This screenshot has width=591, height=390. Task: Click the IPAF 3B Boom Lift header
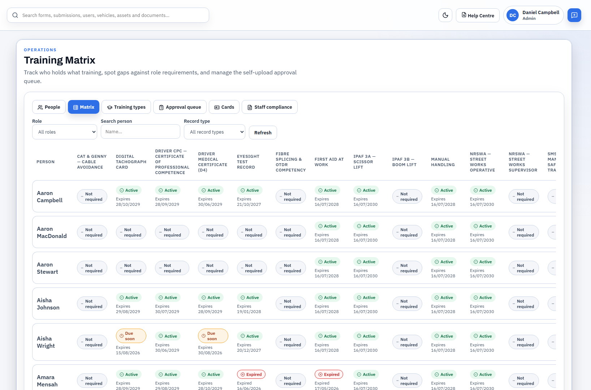tap(404, 162)
